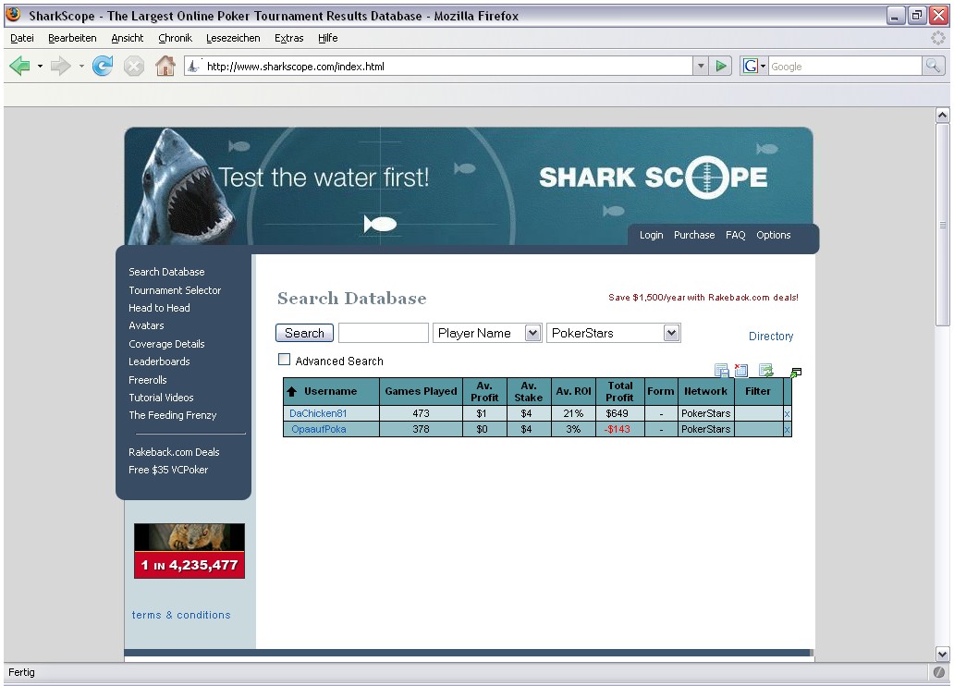Open The Feeding Frenzy sidebar link
This screenshot has width=954, height=686.
click(173, 415)
